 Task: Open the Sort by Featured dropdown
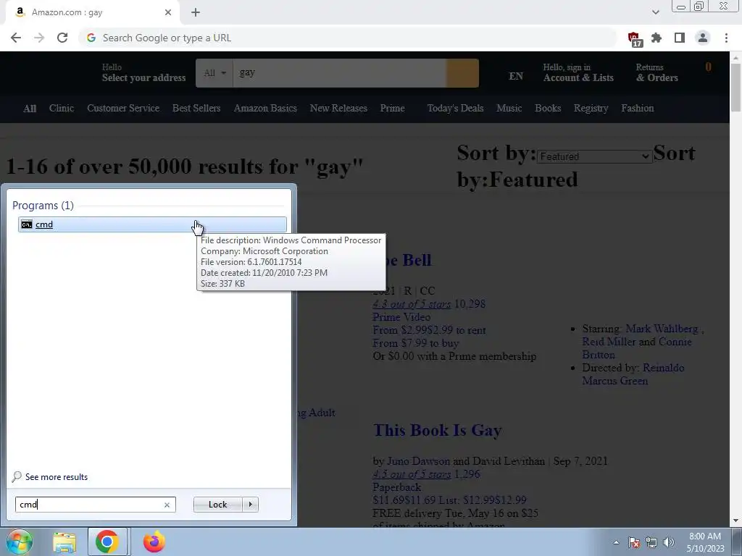pyautogui.click(x=594, y=156)
